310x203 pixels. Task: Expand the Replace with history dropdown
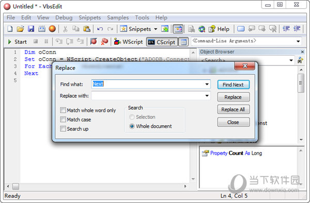[207, 96]
